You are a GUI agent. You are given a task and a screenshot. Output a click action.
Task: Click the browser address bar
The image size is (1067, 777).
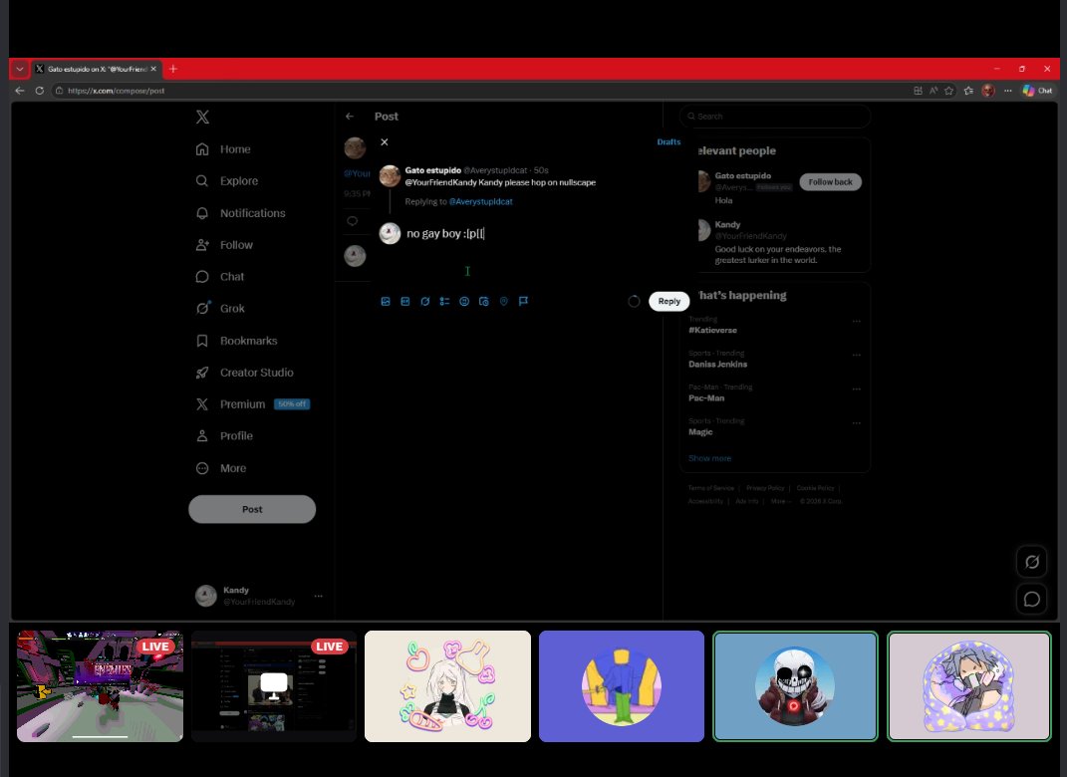476,91
